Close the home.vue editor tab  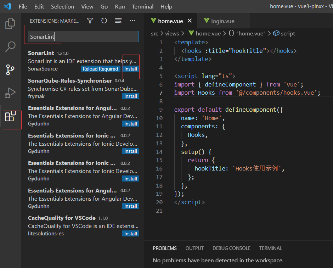pos(190,21)
